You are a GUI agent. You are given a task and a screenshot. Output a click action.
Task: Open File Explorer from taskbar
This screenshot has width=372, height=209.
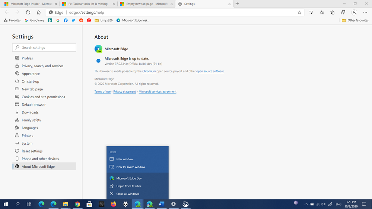[x=65, y=204]
